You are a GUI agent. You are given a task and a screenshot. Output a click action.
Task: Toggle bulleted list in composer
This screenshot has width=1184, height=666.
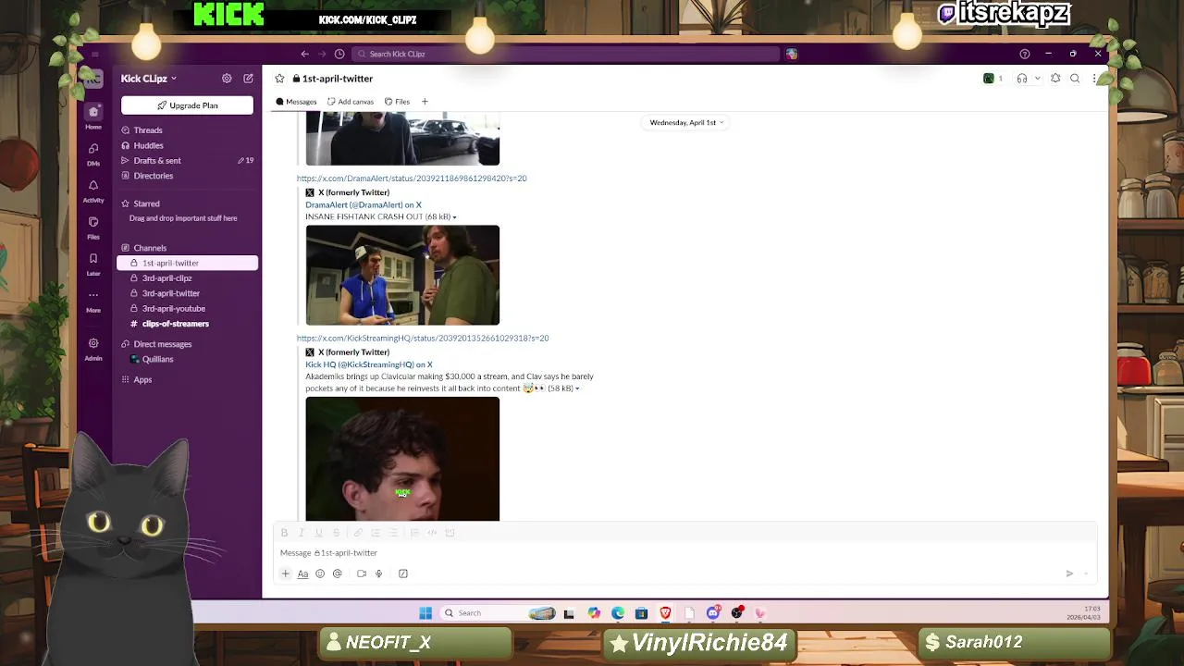click(x=393, y=533)
